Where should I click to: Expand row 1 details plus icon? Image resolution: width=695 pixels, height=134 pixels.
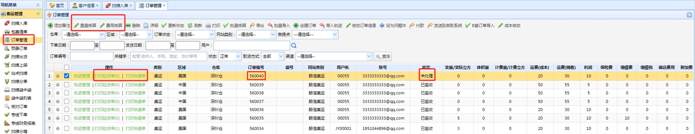(x=58, y=76)
